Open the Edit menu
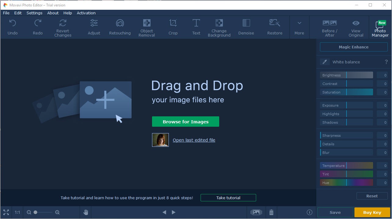 click(18, 13)
